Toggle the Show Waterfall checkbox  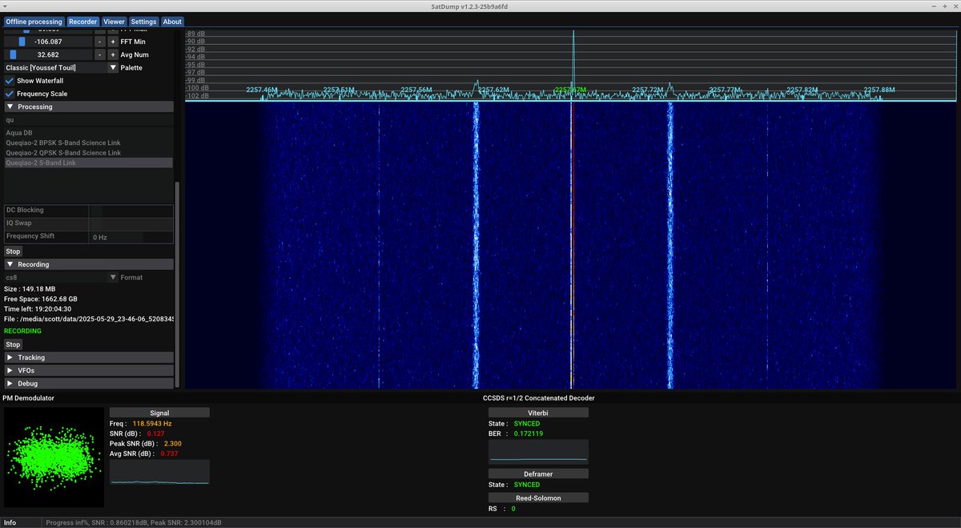(10, 81)
